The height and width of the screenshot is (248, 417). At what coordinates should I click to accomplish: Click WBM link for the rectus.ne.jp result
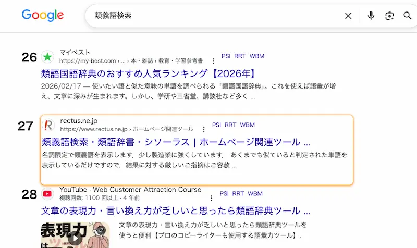(x=247, y=125)
